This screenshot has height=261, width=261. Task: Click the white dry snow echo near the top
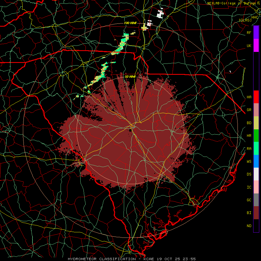pos(160,14)
